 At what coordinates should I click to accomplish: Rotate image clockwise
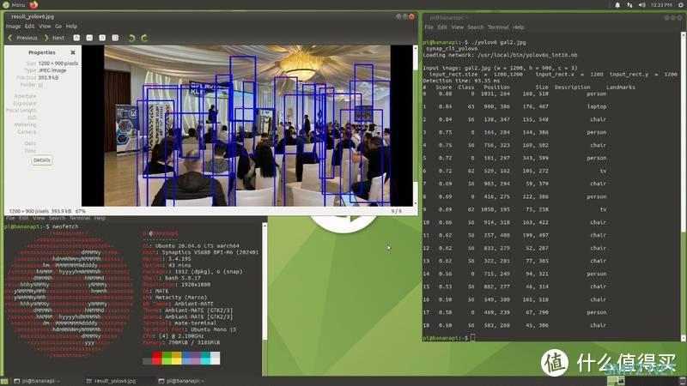click(144, 38)
